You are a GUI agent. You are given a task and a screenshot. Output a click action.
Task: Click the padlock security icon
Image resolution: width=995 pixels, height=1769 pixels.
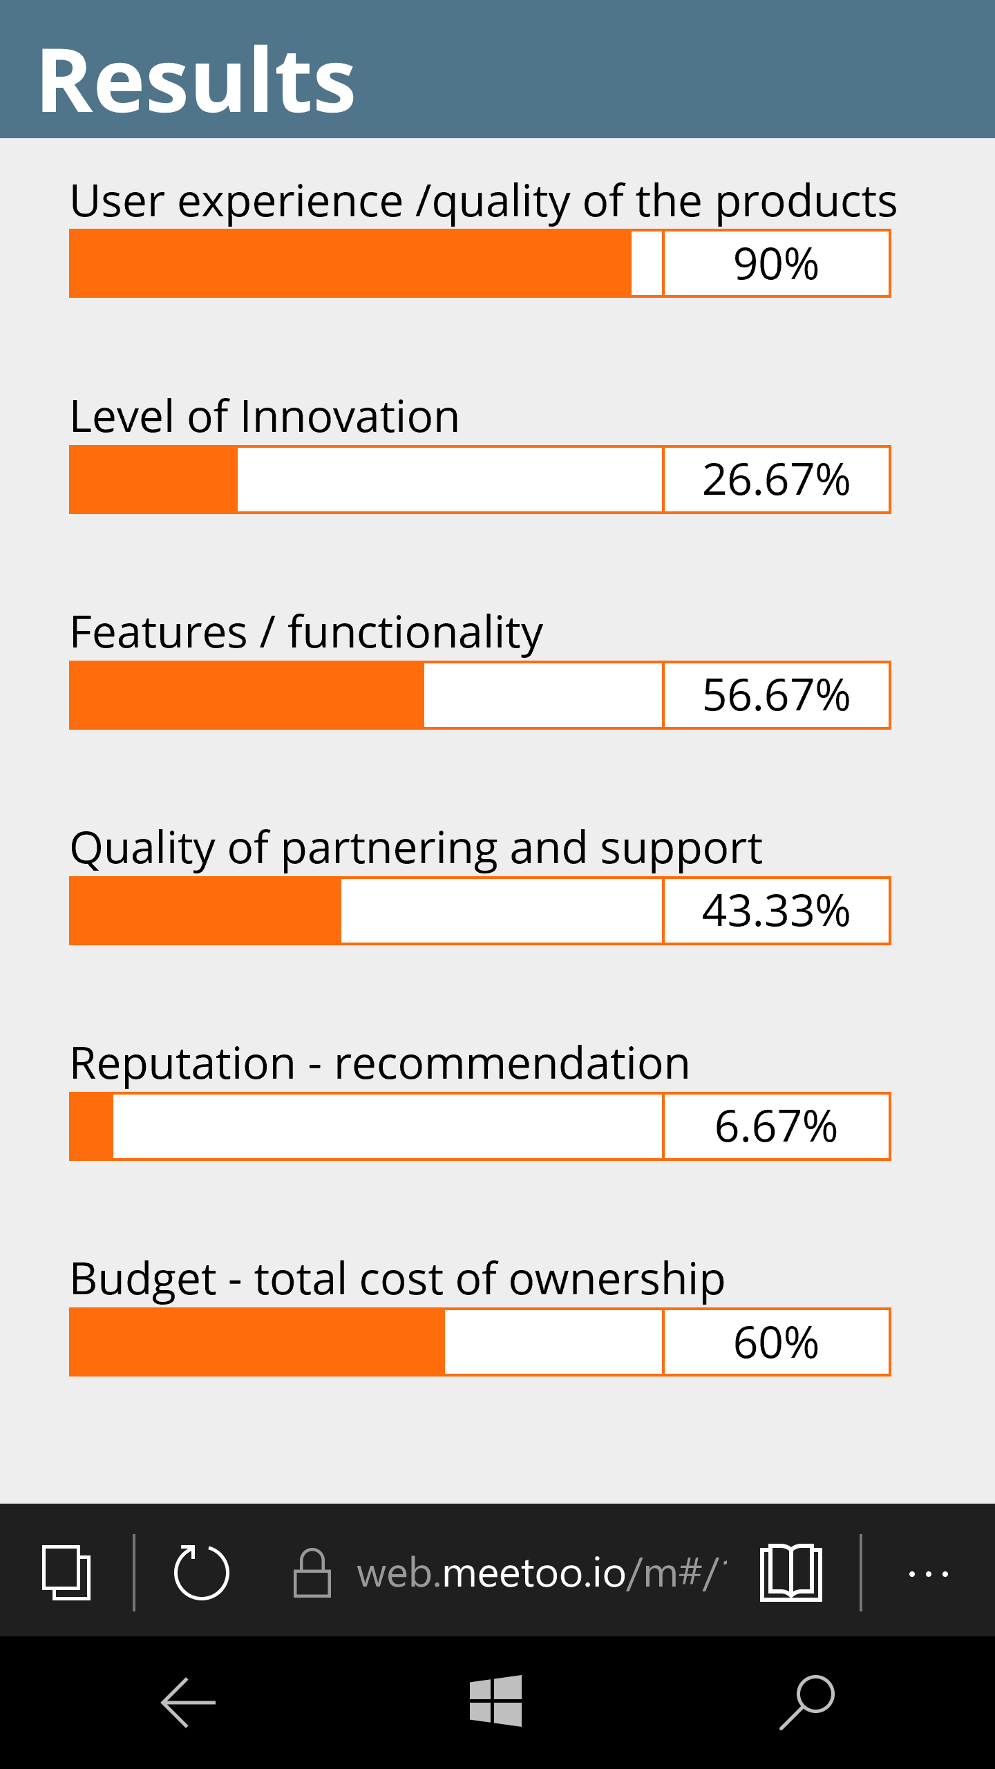312,1573
